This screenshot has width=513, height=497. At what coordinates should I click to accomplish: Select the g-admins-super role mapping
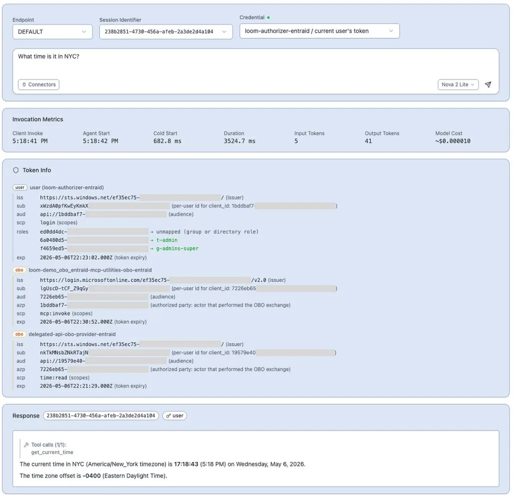(177, 248)
